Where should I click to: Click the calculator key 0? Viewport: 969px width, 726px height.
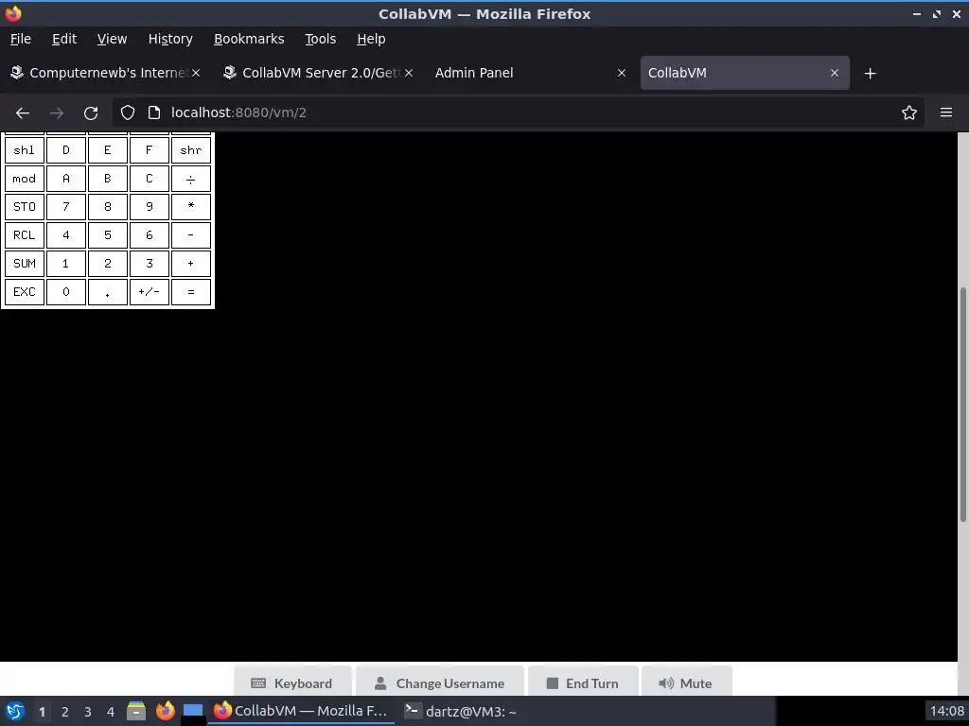point(66,292)
